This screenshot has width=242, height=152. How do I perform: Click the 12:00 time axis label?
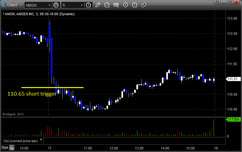114,148
